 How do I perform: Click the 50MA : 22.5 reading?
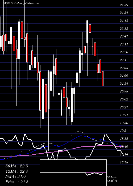[16, 166]
